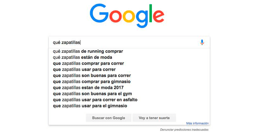Click the microphone voice search icon
Viewport: 269px width, 135px height.
(202, 42)
